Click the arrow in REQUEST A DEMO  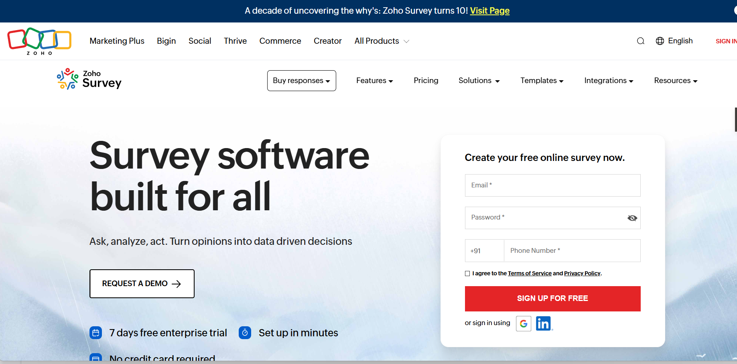coord(176,284)
